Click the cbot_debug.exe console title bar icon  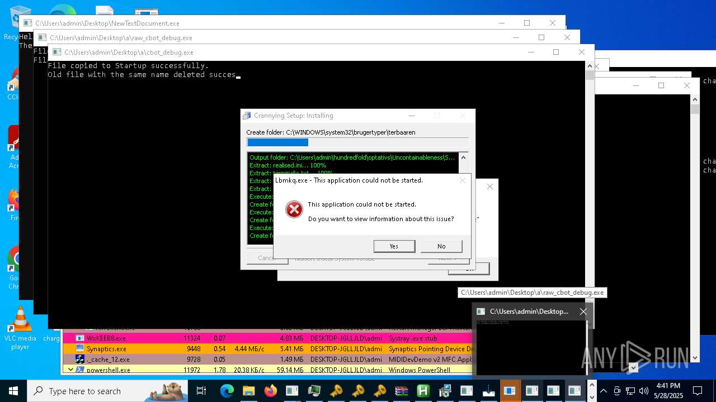pos(56,52)
